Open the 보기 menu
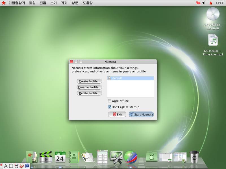This screenshot has width=226, height=169. coord(53,3)
